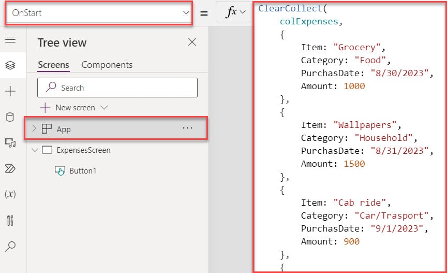Click the Tree view panel title
This screenshot has width=447, height=273.
coord(62,42)
